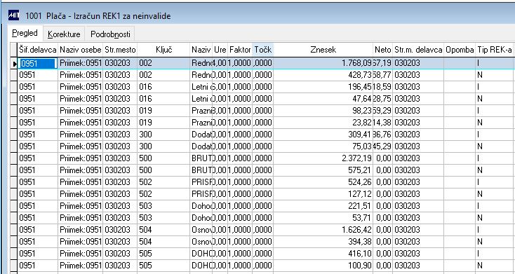Select amount cell 196,45

coord(323,87)
